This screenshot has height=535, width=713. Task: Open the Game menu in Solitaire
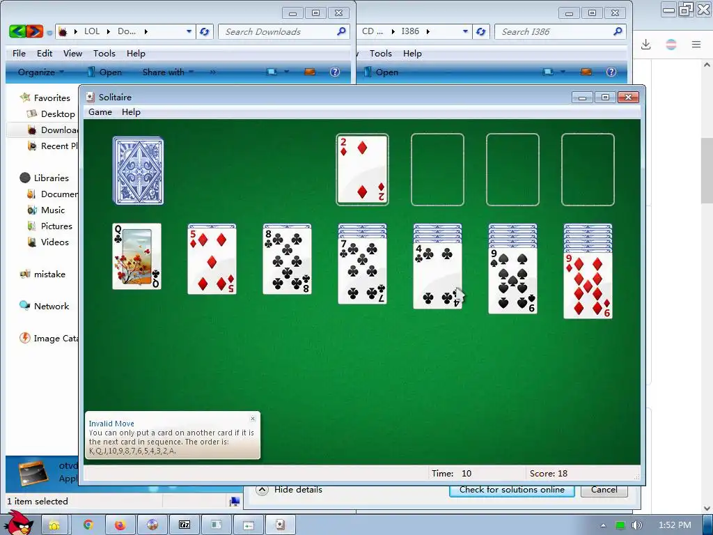(x=100, y=112)
